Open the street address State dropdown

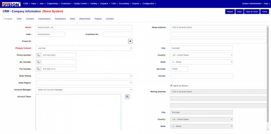point(201,62)
